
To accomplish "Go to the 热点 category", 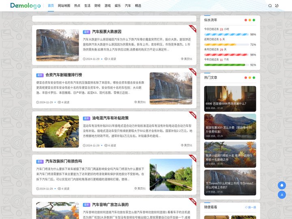I will (77, 6).
